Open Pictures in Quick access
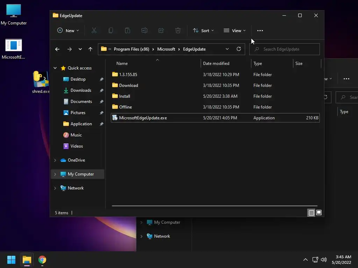This screenshot has height=268, width=358. 78,113
